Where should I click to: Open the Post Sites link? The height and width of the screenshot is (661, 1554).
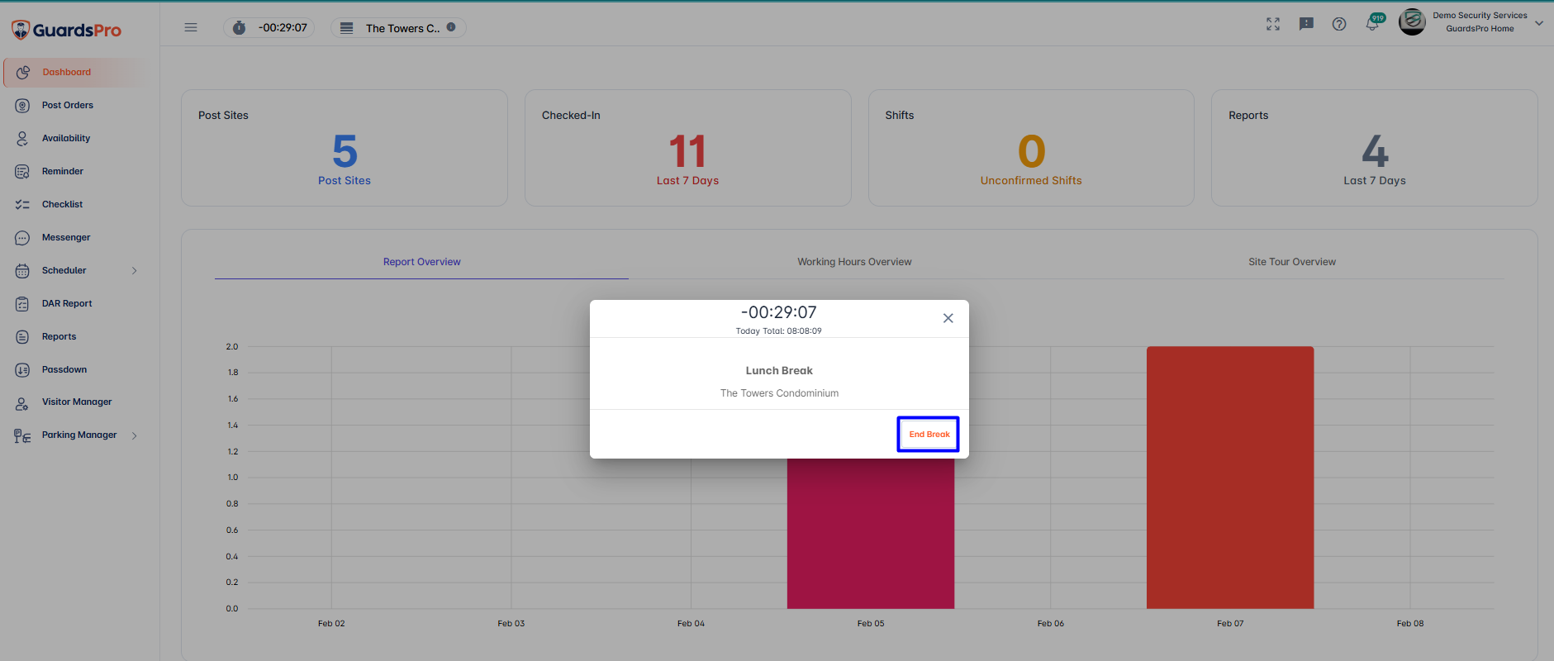point(344,181)
